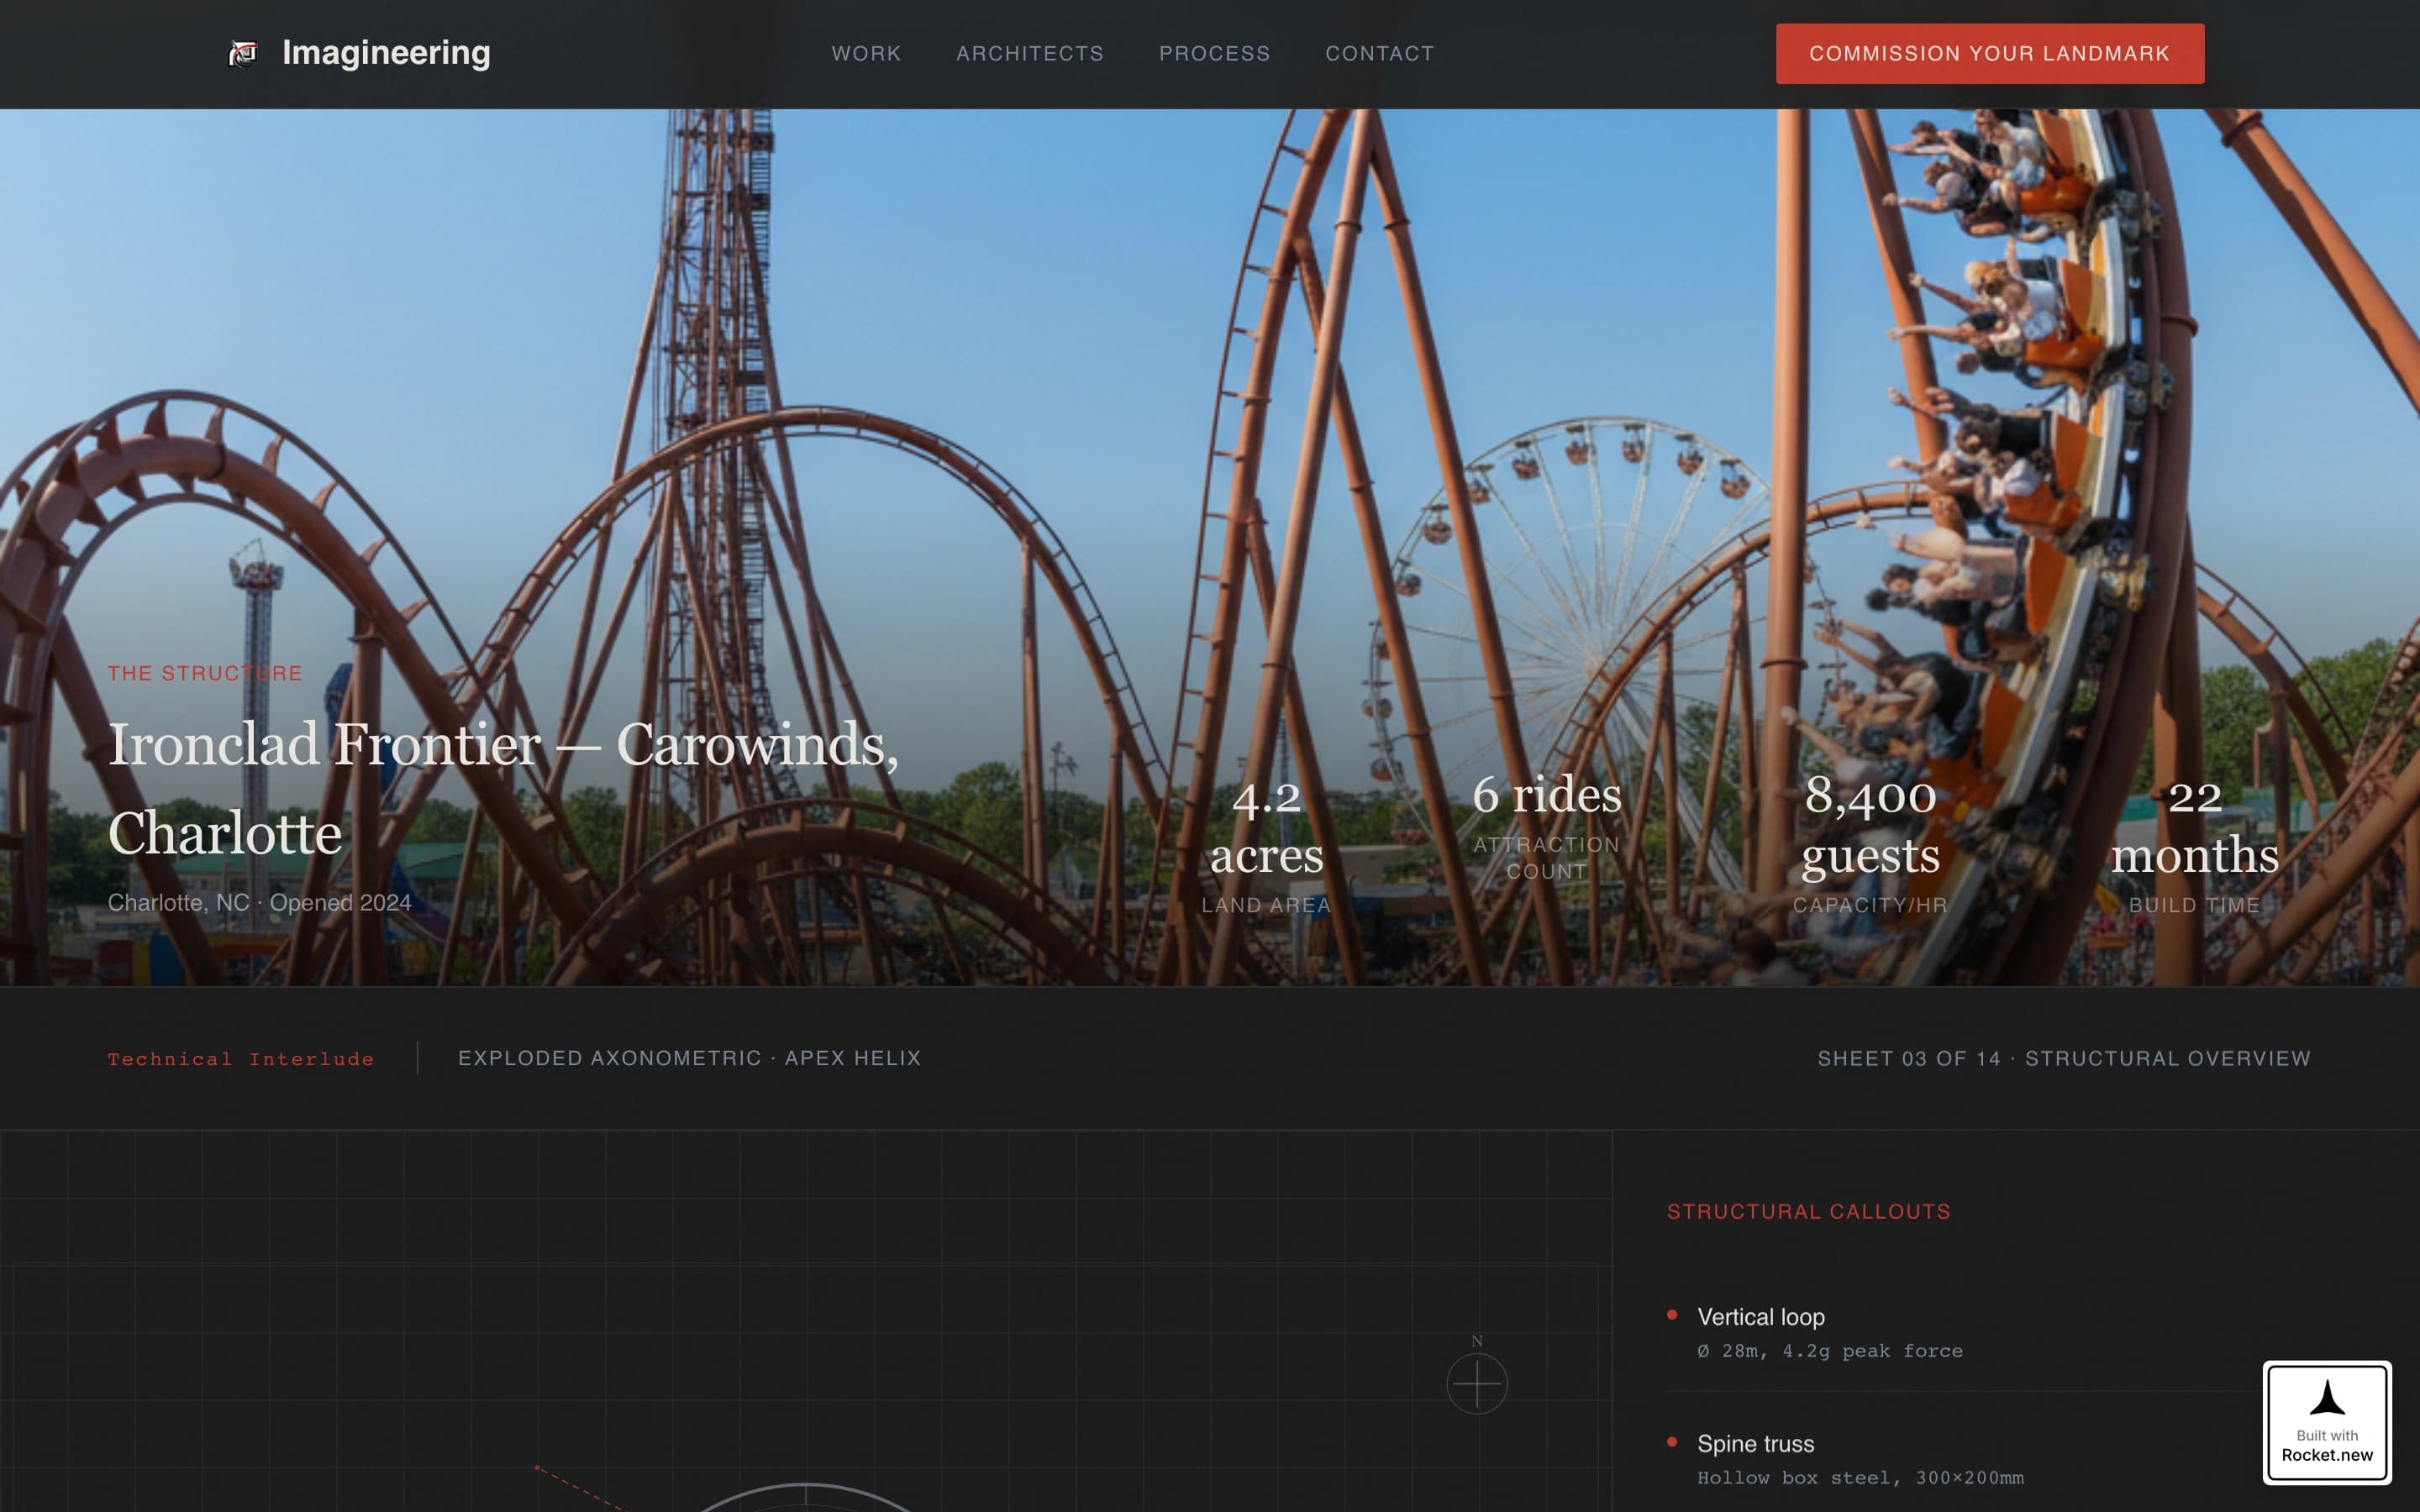Click the 'ATTRACTION COUNT' label
The height and width of the screenshot is (1512, 2420).
click(1546, 858)
